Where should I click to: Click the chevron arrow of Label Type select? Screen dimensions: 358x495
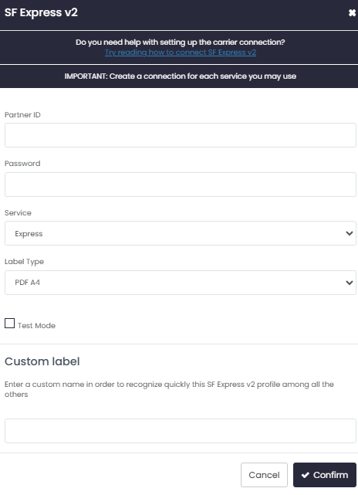[x=350, y=283]
